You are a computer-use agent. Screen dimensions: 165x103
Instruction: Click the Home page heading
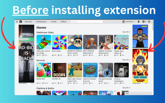(41, 28)
